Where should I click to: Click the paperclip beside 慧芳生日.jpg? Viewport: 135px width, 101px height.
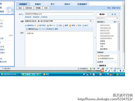(x=27, y=29)
